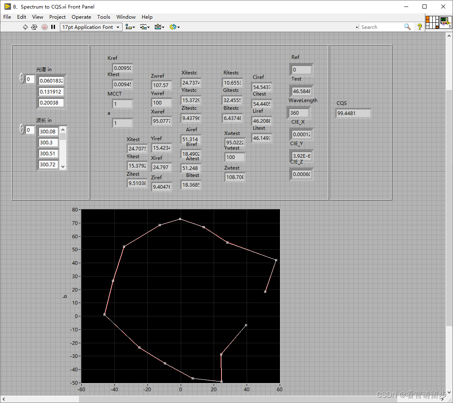Viewport: 453px width, 403px height.
Task: Open the Resize Objects tool
Action: [x=157, y=27]
